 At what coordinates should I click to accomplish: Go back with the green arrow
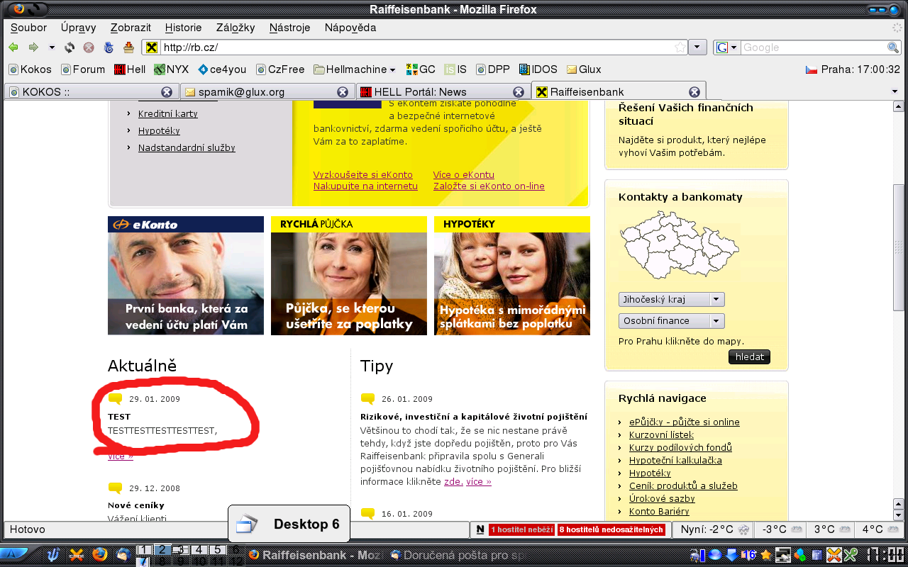click(x=13, y=47)
